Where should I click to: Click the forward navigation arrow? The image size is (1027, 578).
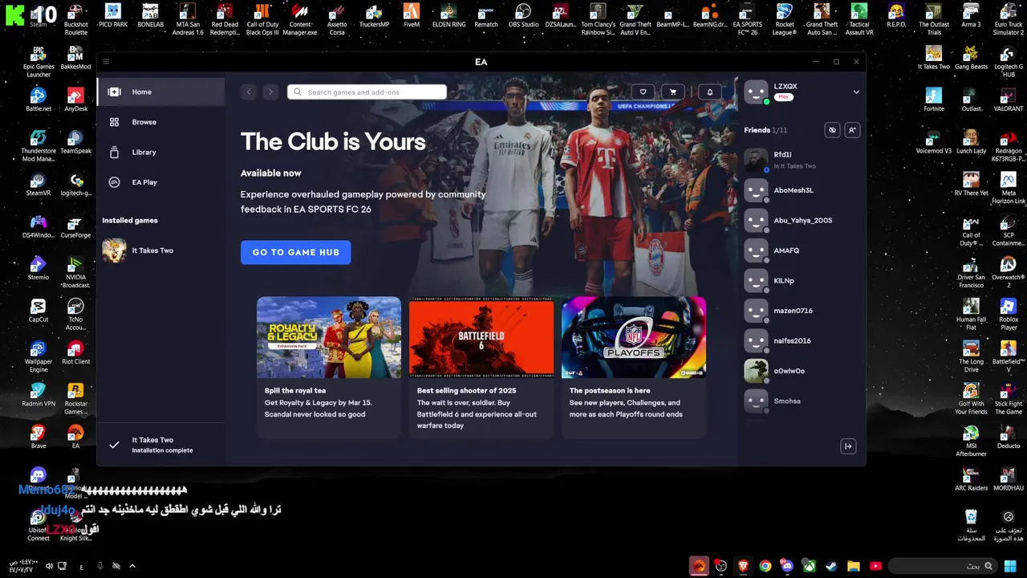(x=270, y=92)
